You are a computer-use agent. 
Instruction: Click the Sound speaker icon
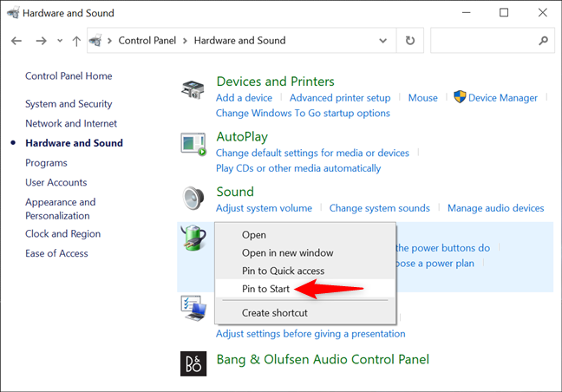(x=193, y=198)
